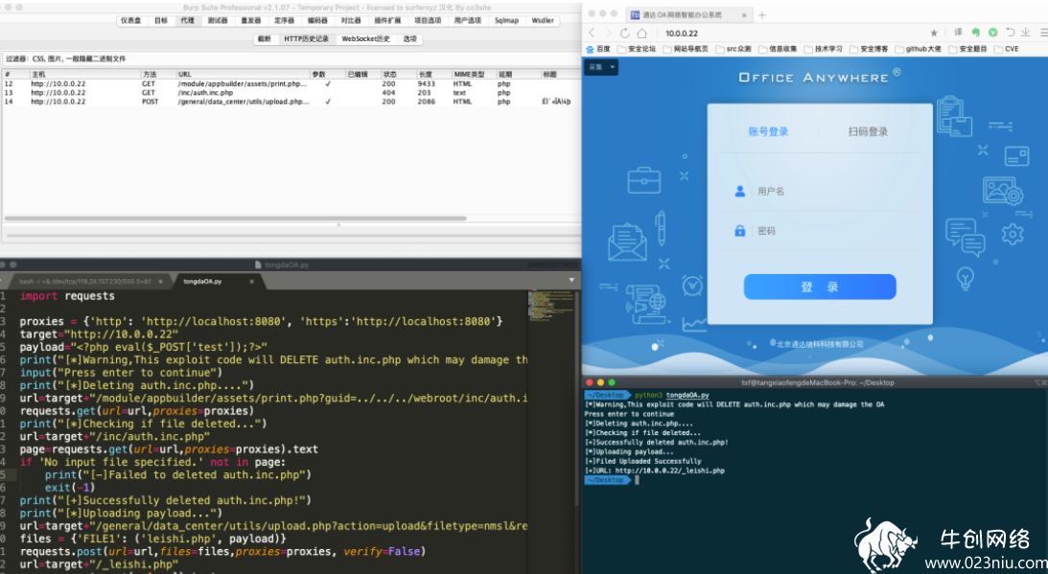Sort history by 状态 column header
The image size is (1048, 574).
[398, 74]
